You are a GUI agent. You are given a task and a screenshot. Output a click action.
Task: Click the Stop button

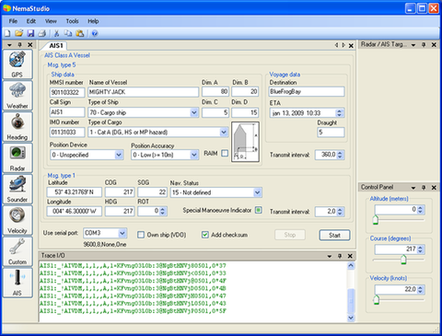click(x=290, y=235)
